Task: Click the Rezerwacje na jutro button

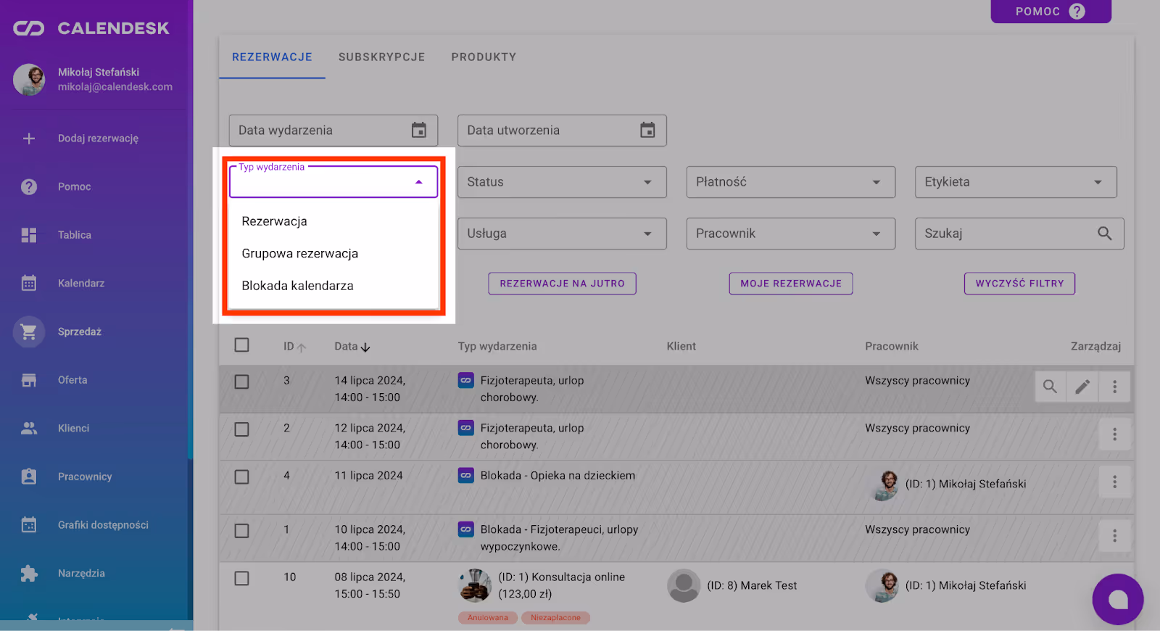Action: [562, 284]
